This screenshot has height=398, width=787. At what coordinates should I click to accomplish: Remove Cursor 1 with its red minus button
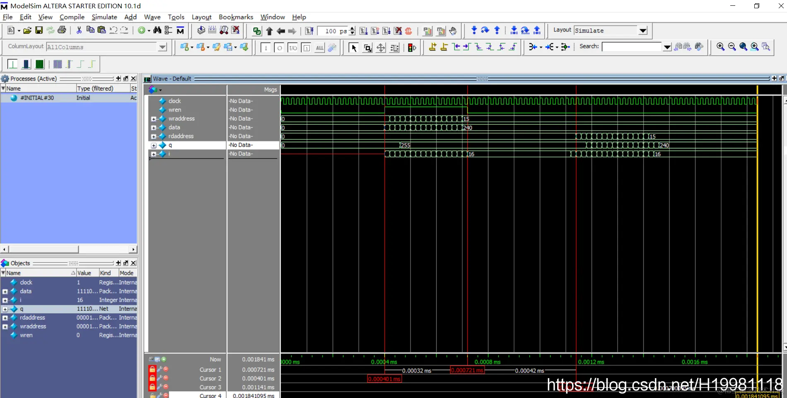click(x=166, y=369)
